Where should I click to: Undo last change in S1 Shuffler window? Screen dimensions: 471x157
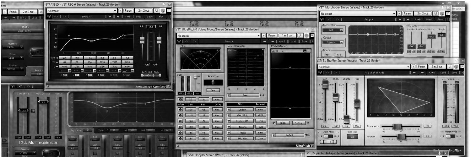click(x=328, y=73)
